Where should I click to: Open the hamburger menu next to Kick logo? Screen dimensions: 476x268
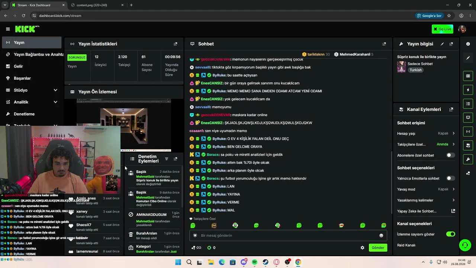coord(8,29)
